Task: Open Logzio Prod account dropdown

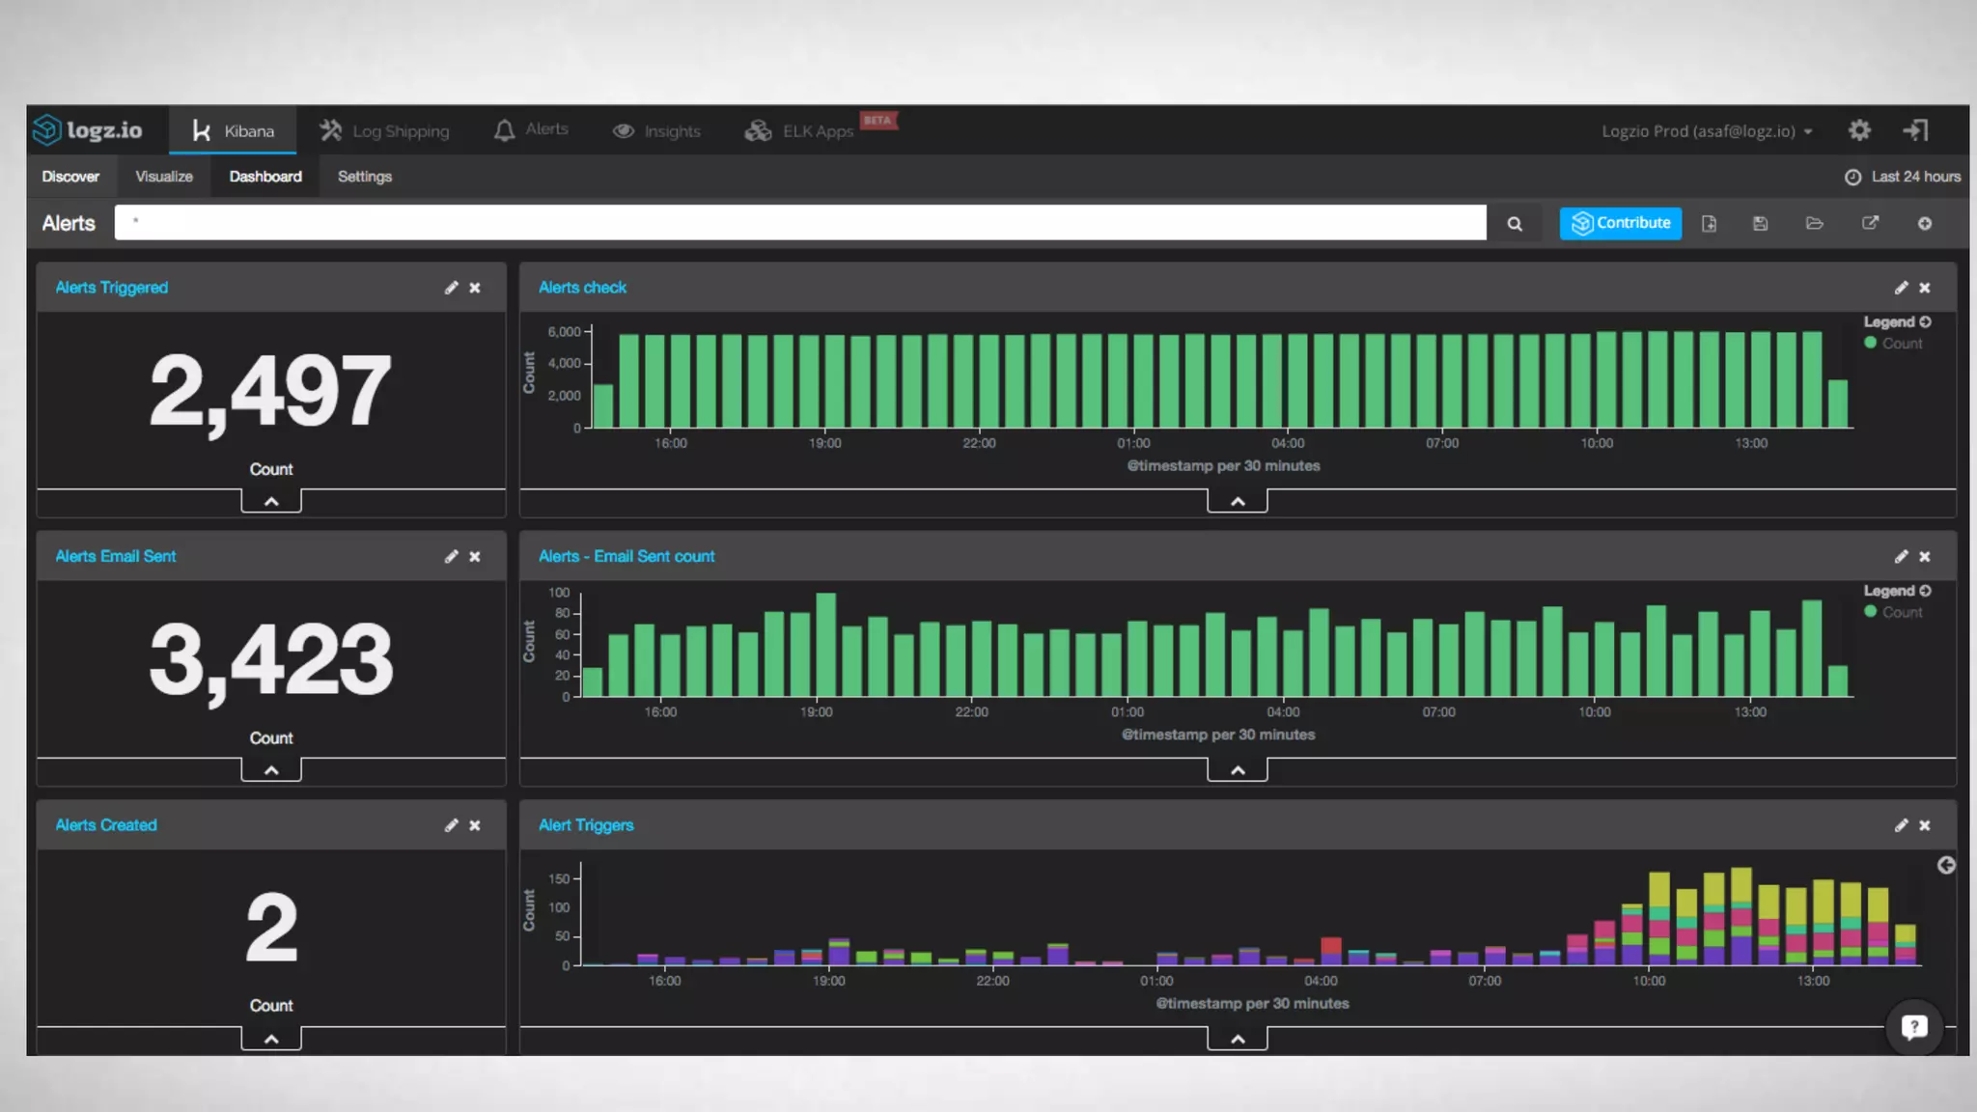Action: [1707, 131]
